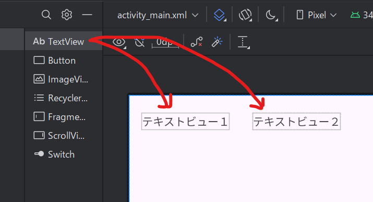Select FragmentContainerView palette item
The width and height of the screenshot is (373, 202).
[64, 117]
